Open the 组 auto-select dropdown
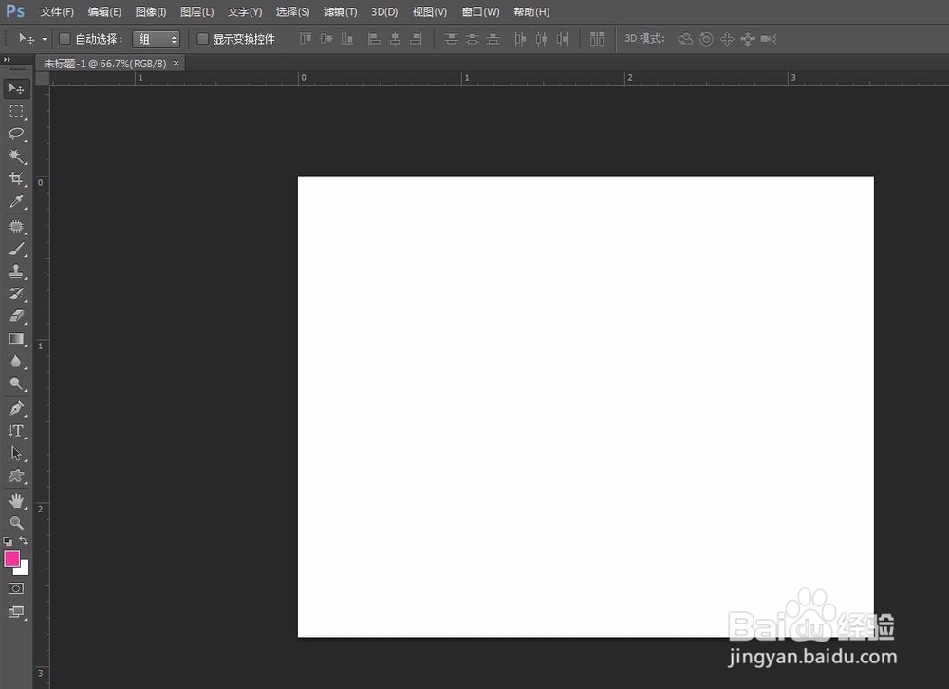The width and height of the screenshot is (949, 689). tap(157, 39)
